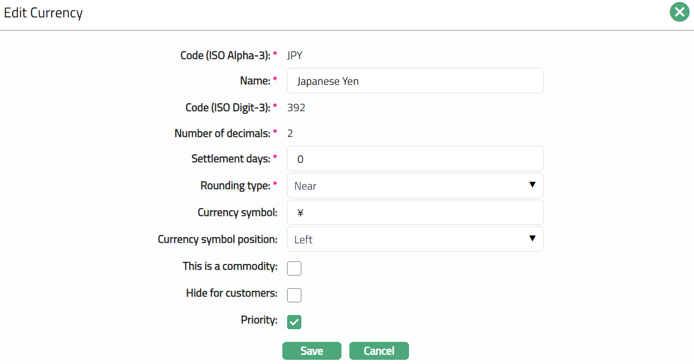694x364 pixels.
Task: Enable the 'This is a commodity' checkbox
Action: tap(294, 268)
